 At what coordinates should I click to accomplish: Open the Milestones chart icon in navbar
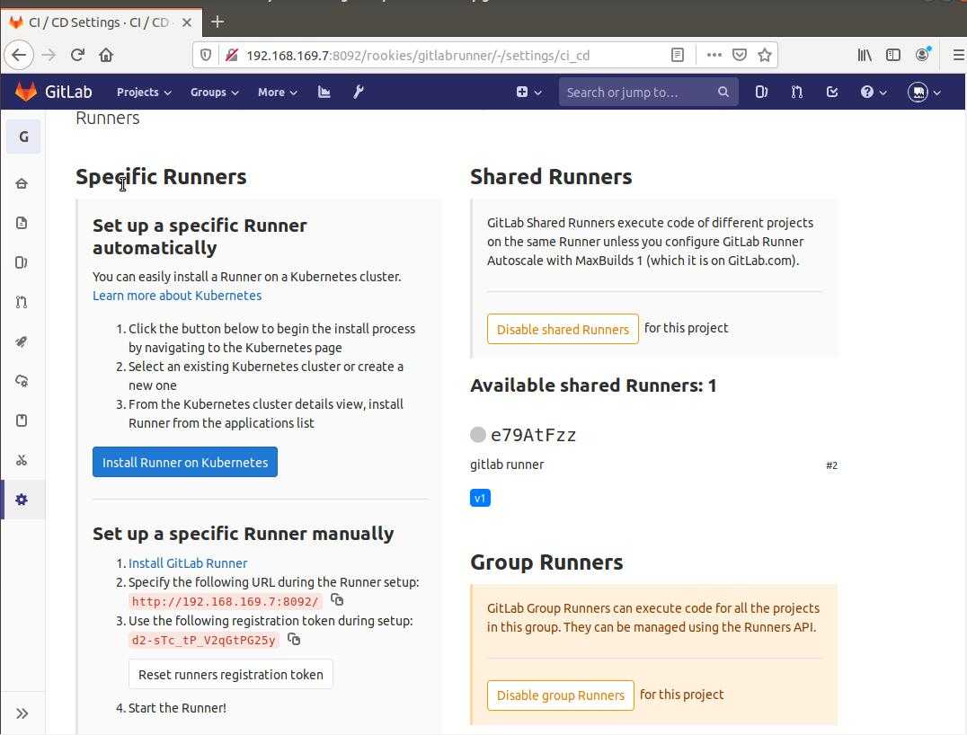tap(324, 92)
